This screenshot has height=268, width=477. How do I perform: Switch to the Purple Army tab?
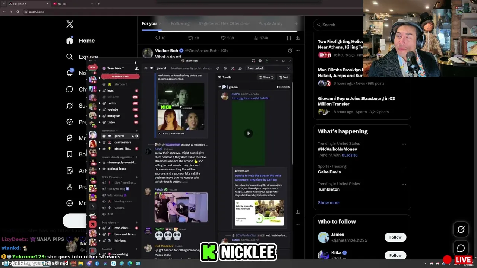pyautogui.click(x=271, y=23)
